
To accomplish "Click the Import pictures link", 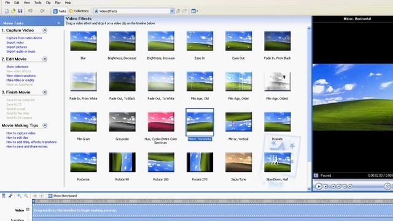I will 17,47.
